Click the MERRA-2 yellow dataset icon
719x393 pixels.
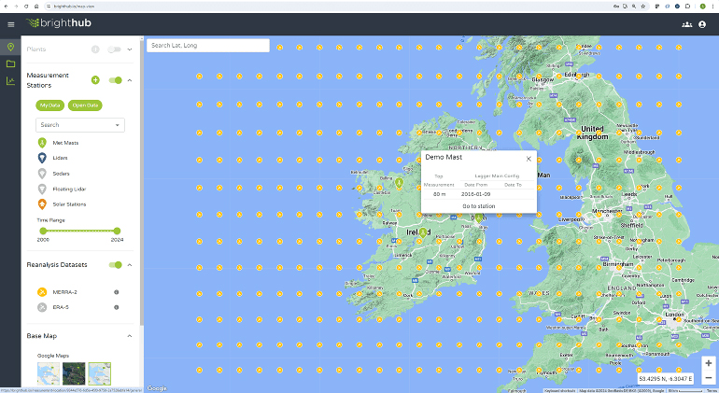pos(42,292)
